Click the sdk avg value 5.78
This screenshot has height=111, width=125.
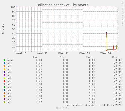point(92,93)
